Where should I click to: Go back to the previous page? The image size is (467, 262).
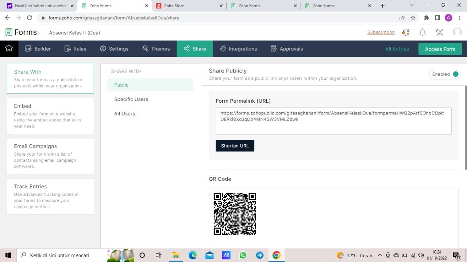pyautogui.click(x=7, y=17)
